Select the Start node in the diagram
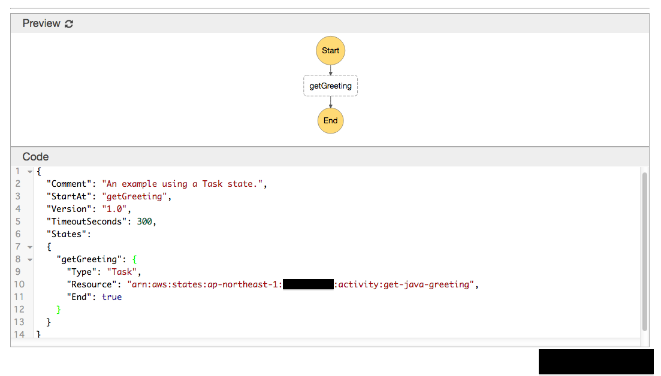This screenshot has height=376, width=661. point(330,50)
